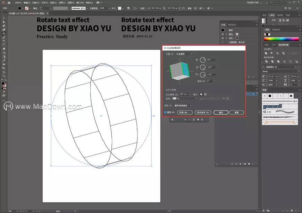This screenshot has width=302, height=213.
Task: Click the extrude depth 150 pt field
Action: click(x=184, y=95)
